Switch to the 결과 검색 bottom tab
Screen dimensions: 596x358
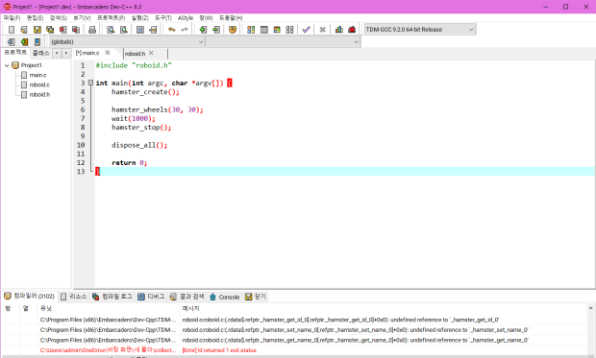pos(187,297)
